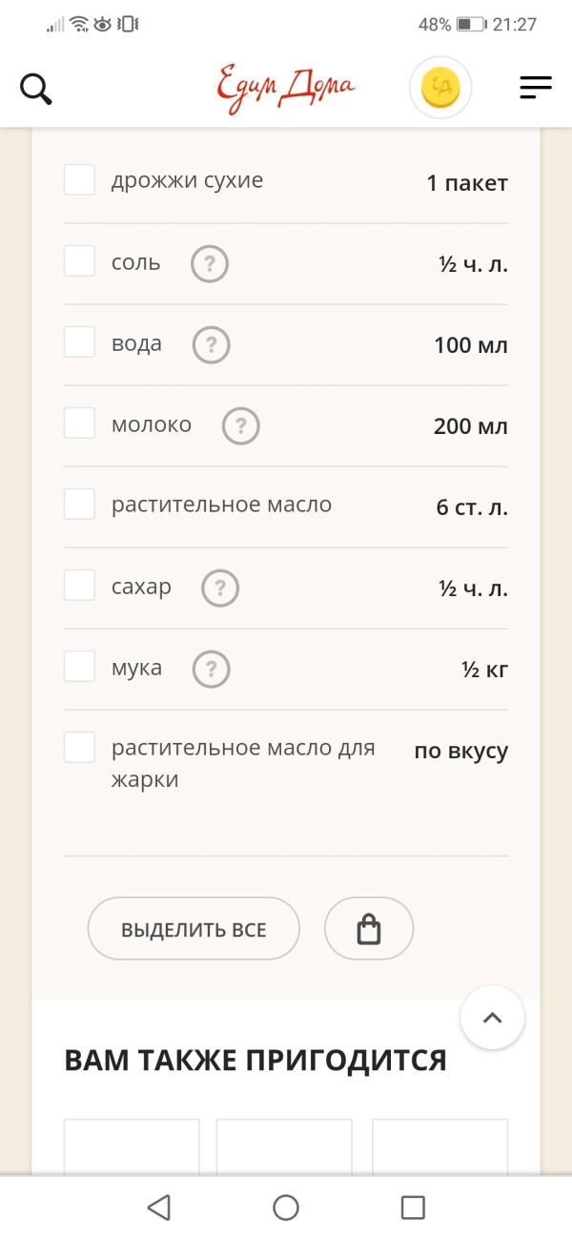Image resolution: width=572 pixels, height=1239 pixels.
Task: Tap Android back navigation triangle
Action: pos(159,1208)
